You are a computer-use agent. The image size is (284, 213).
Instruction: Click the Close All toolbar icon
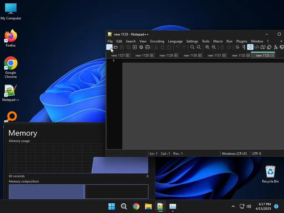(141, 47)
